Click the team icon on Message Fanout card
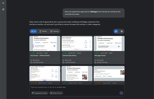Image resolution: width=154 pixels, height=99 pixels. [x=95, y=62]
